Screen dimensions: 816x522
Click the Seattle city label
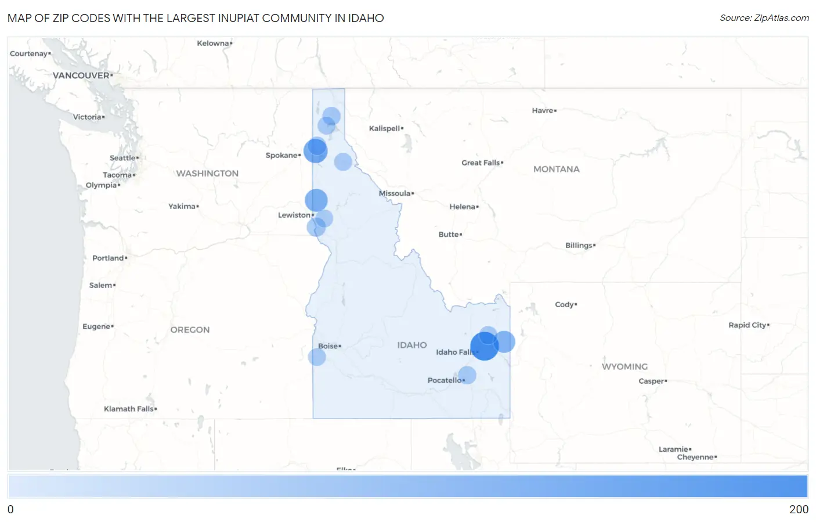coord(122,158)
